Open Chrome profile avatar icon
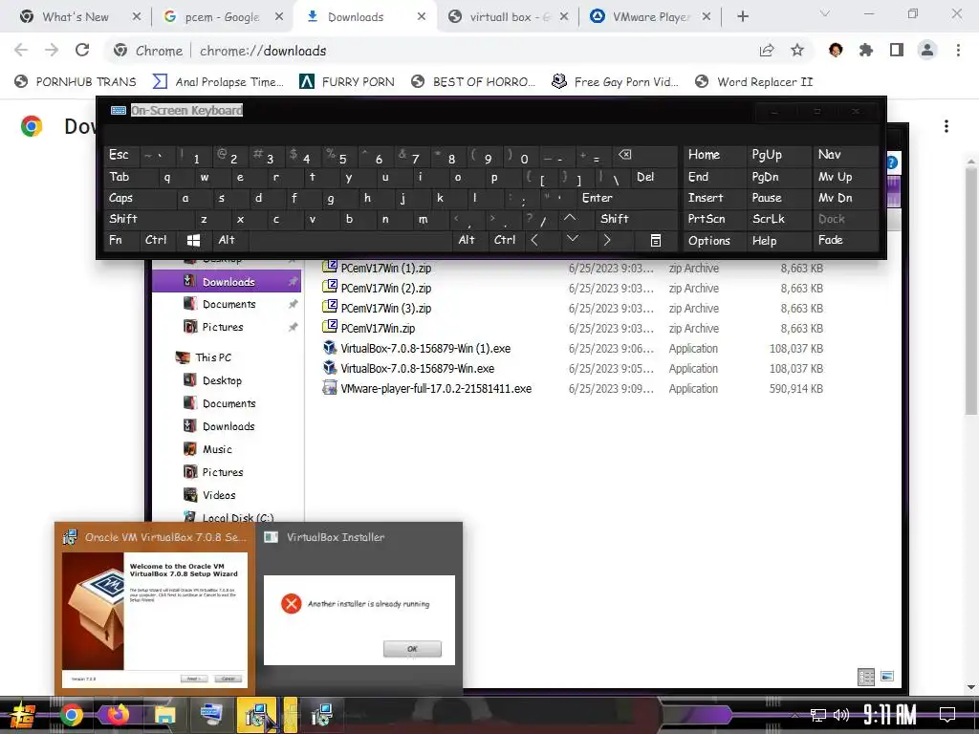 (927, 51)
